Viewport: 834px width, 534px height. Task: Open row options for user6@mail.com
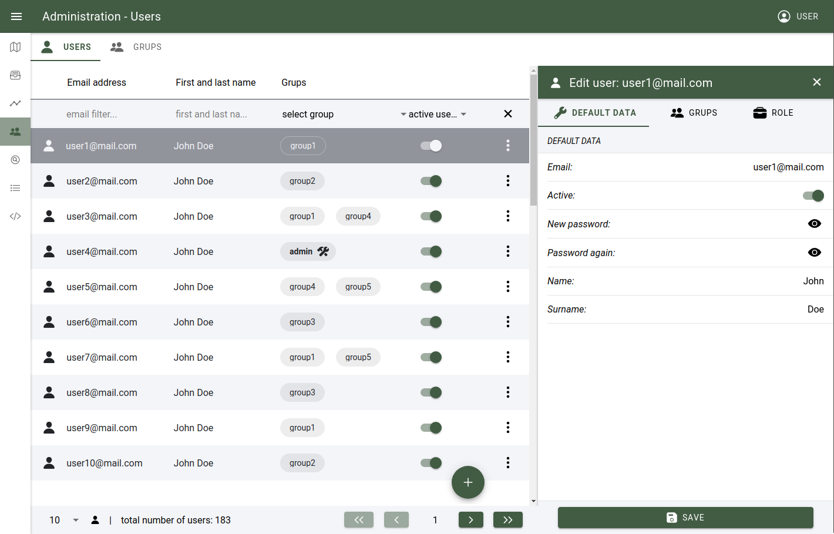click(x=508, y=322)
